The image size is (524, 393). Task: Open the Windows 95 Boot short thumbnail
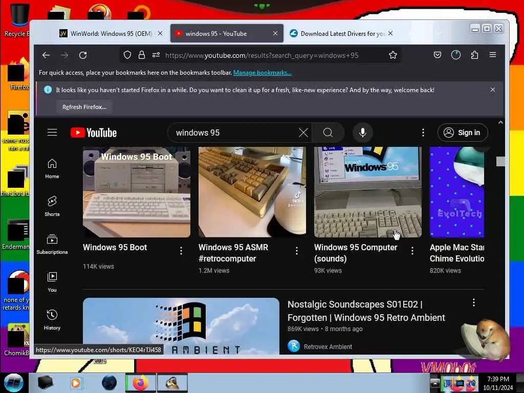coord(137,192)
